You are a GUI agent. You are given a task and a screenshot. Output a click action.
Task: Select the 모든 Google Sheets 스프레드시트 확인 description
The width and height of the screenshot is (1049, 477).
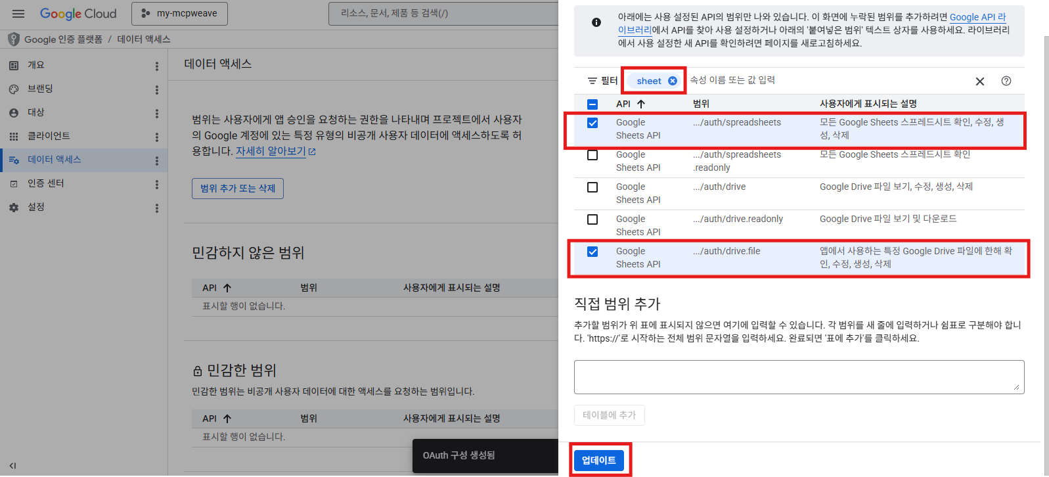(895, 154)
